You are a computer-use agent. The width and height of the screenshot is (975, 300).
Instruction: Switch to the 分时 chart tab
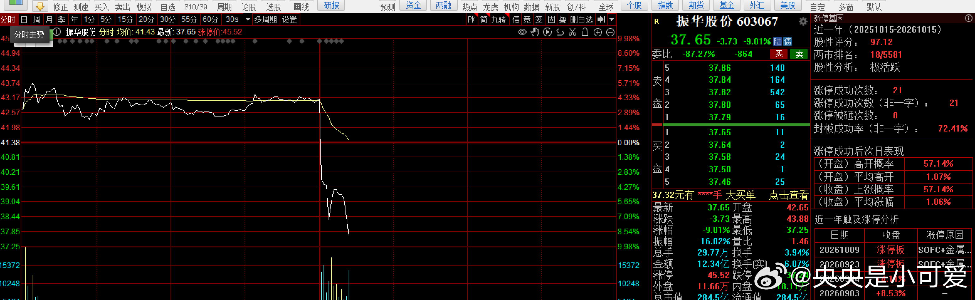(x=8, y=20)
